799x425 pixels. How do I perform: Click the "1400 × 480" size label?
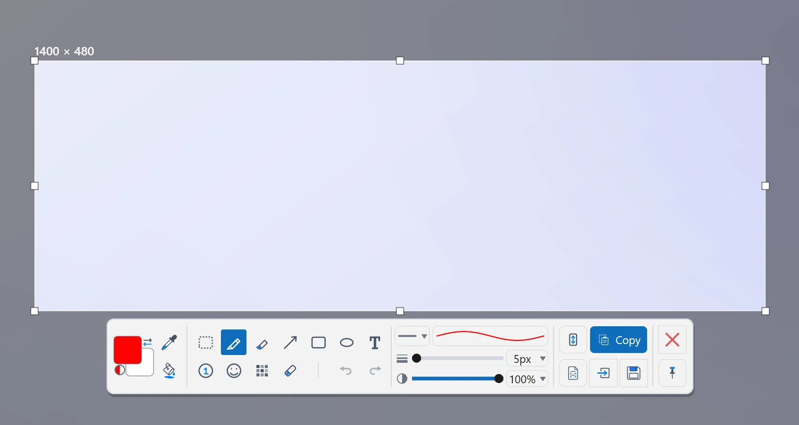click(64, 51)
